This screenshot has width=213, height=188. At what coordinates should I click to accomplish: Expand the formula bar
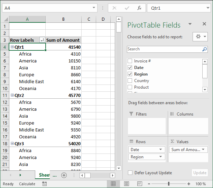tap(208, 8)
